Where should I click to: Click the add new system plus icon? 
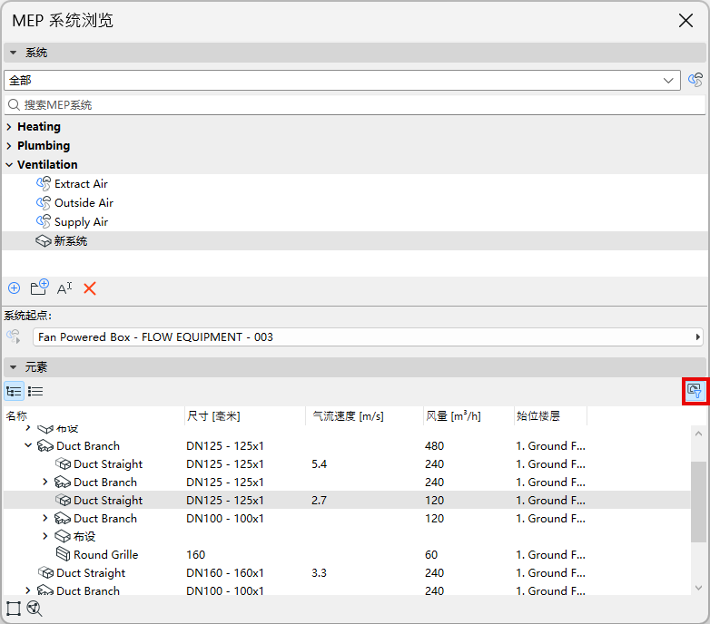[14, 288]
